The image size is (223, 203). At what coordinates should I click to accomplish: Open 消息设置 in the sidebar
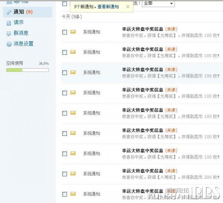coord(23,44)
